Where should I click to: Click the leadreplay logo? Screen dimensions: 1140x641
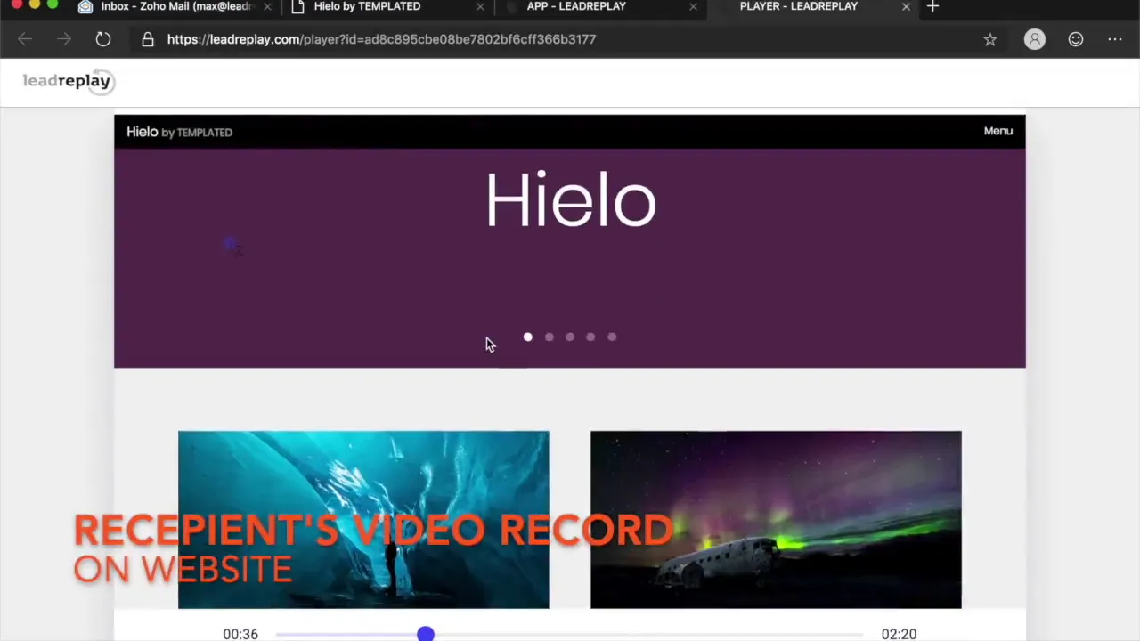point(69,81)
